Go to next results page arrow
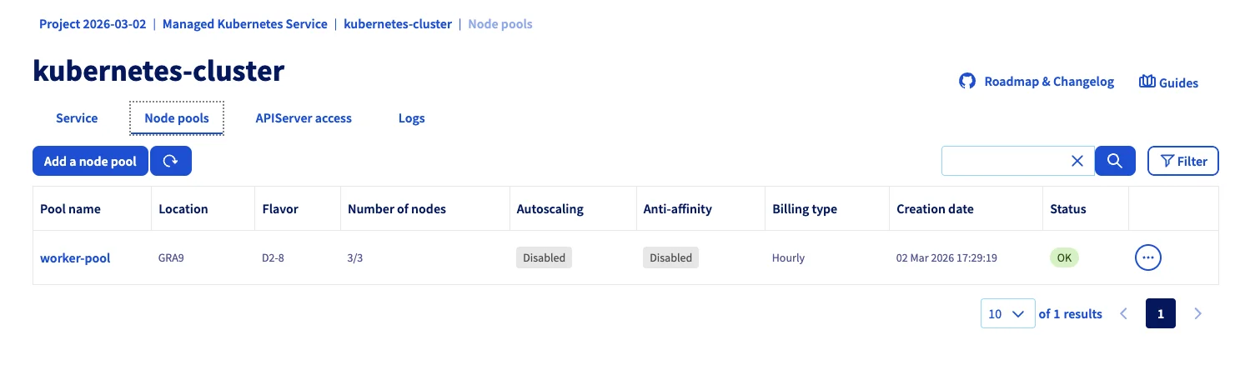 click(x=1198, y=314)
